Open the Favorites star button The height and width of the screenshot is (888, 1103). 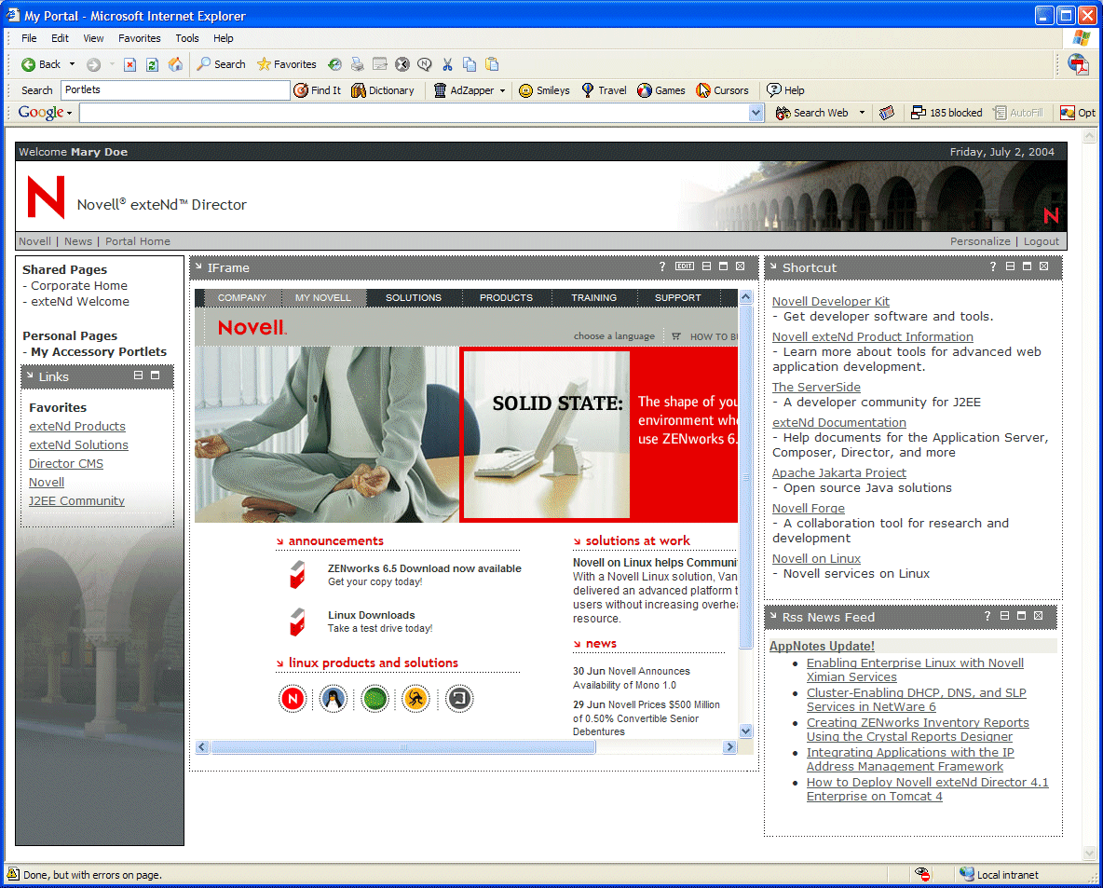click(x=286, y=64)
